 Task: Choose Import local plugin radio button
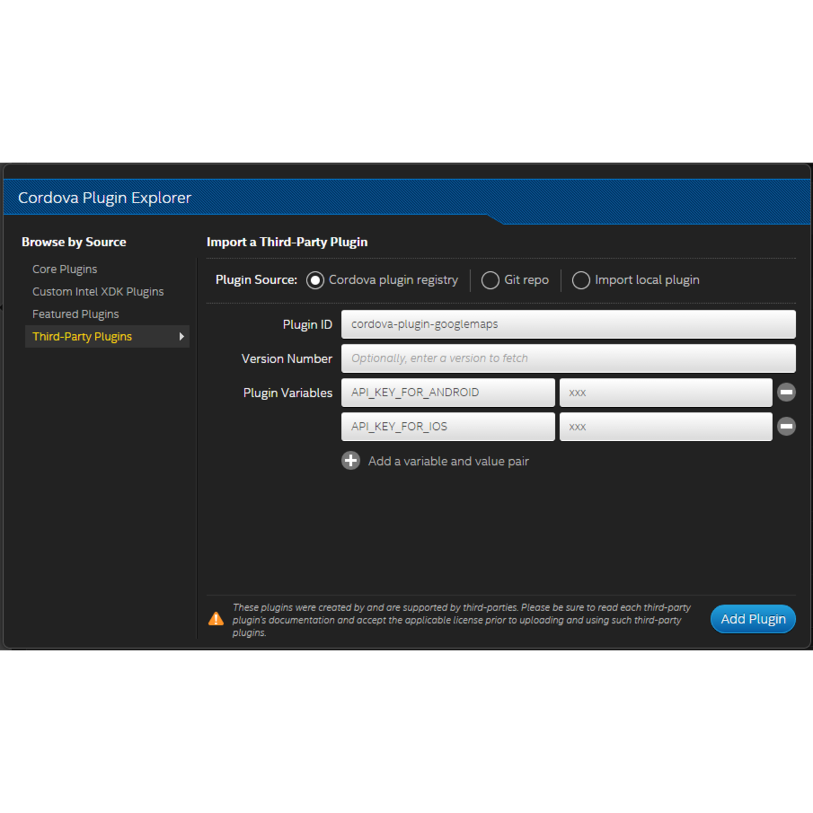pyautogui.click(x=581, y=280)
